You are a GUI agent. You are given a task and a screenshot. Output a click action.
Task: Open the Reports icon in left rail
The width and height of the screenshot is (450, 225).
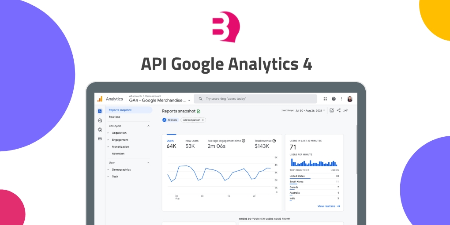(100, 111)
